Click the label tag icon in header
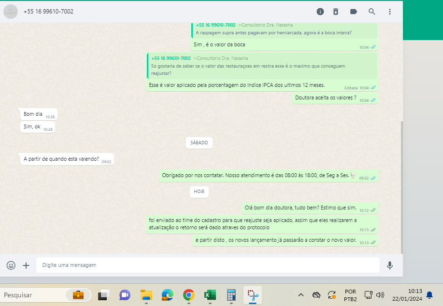The width and height of the screenshot is (443, 306). coord(354,12)
